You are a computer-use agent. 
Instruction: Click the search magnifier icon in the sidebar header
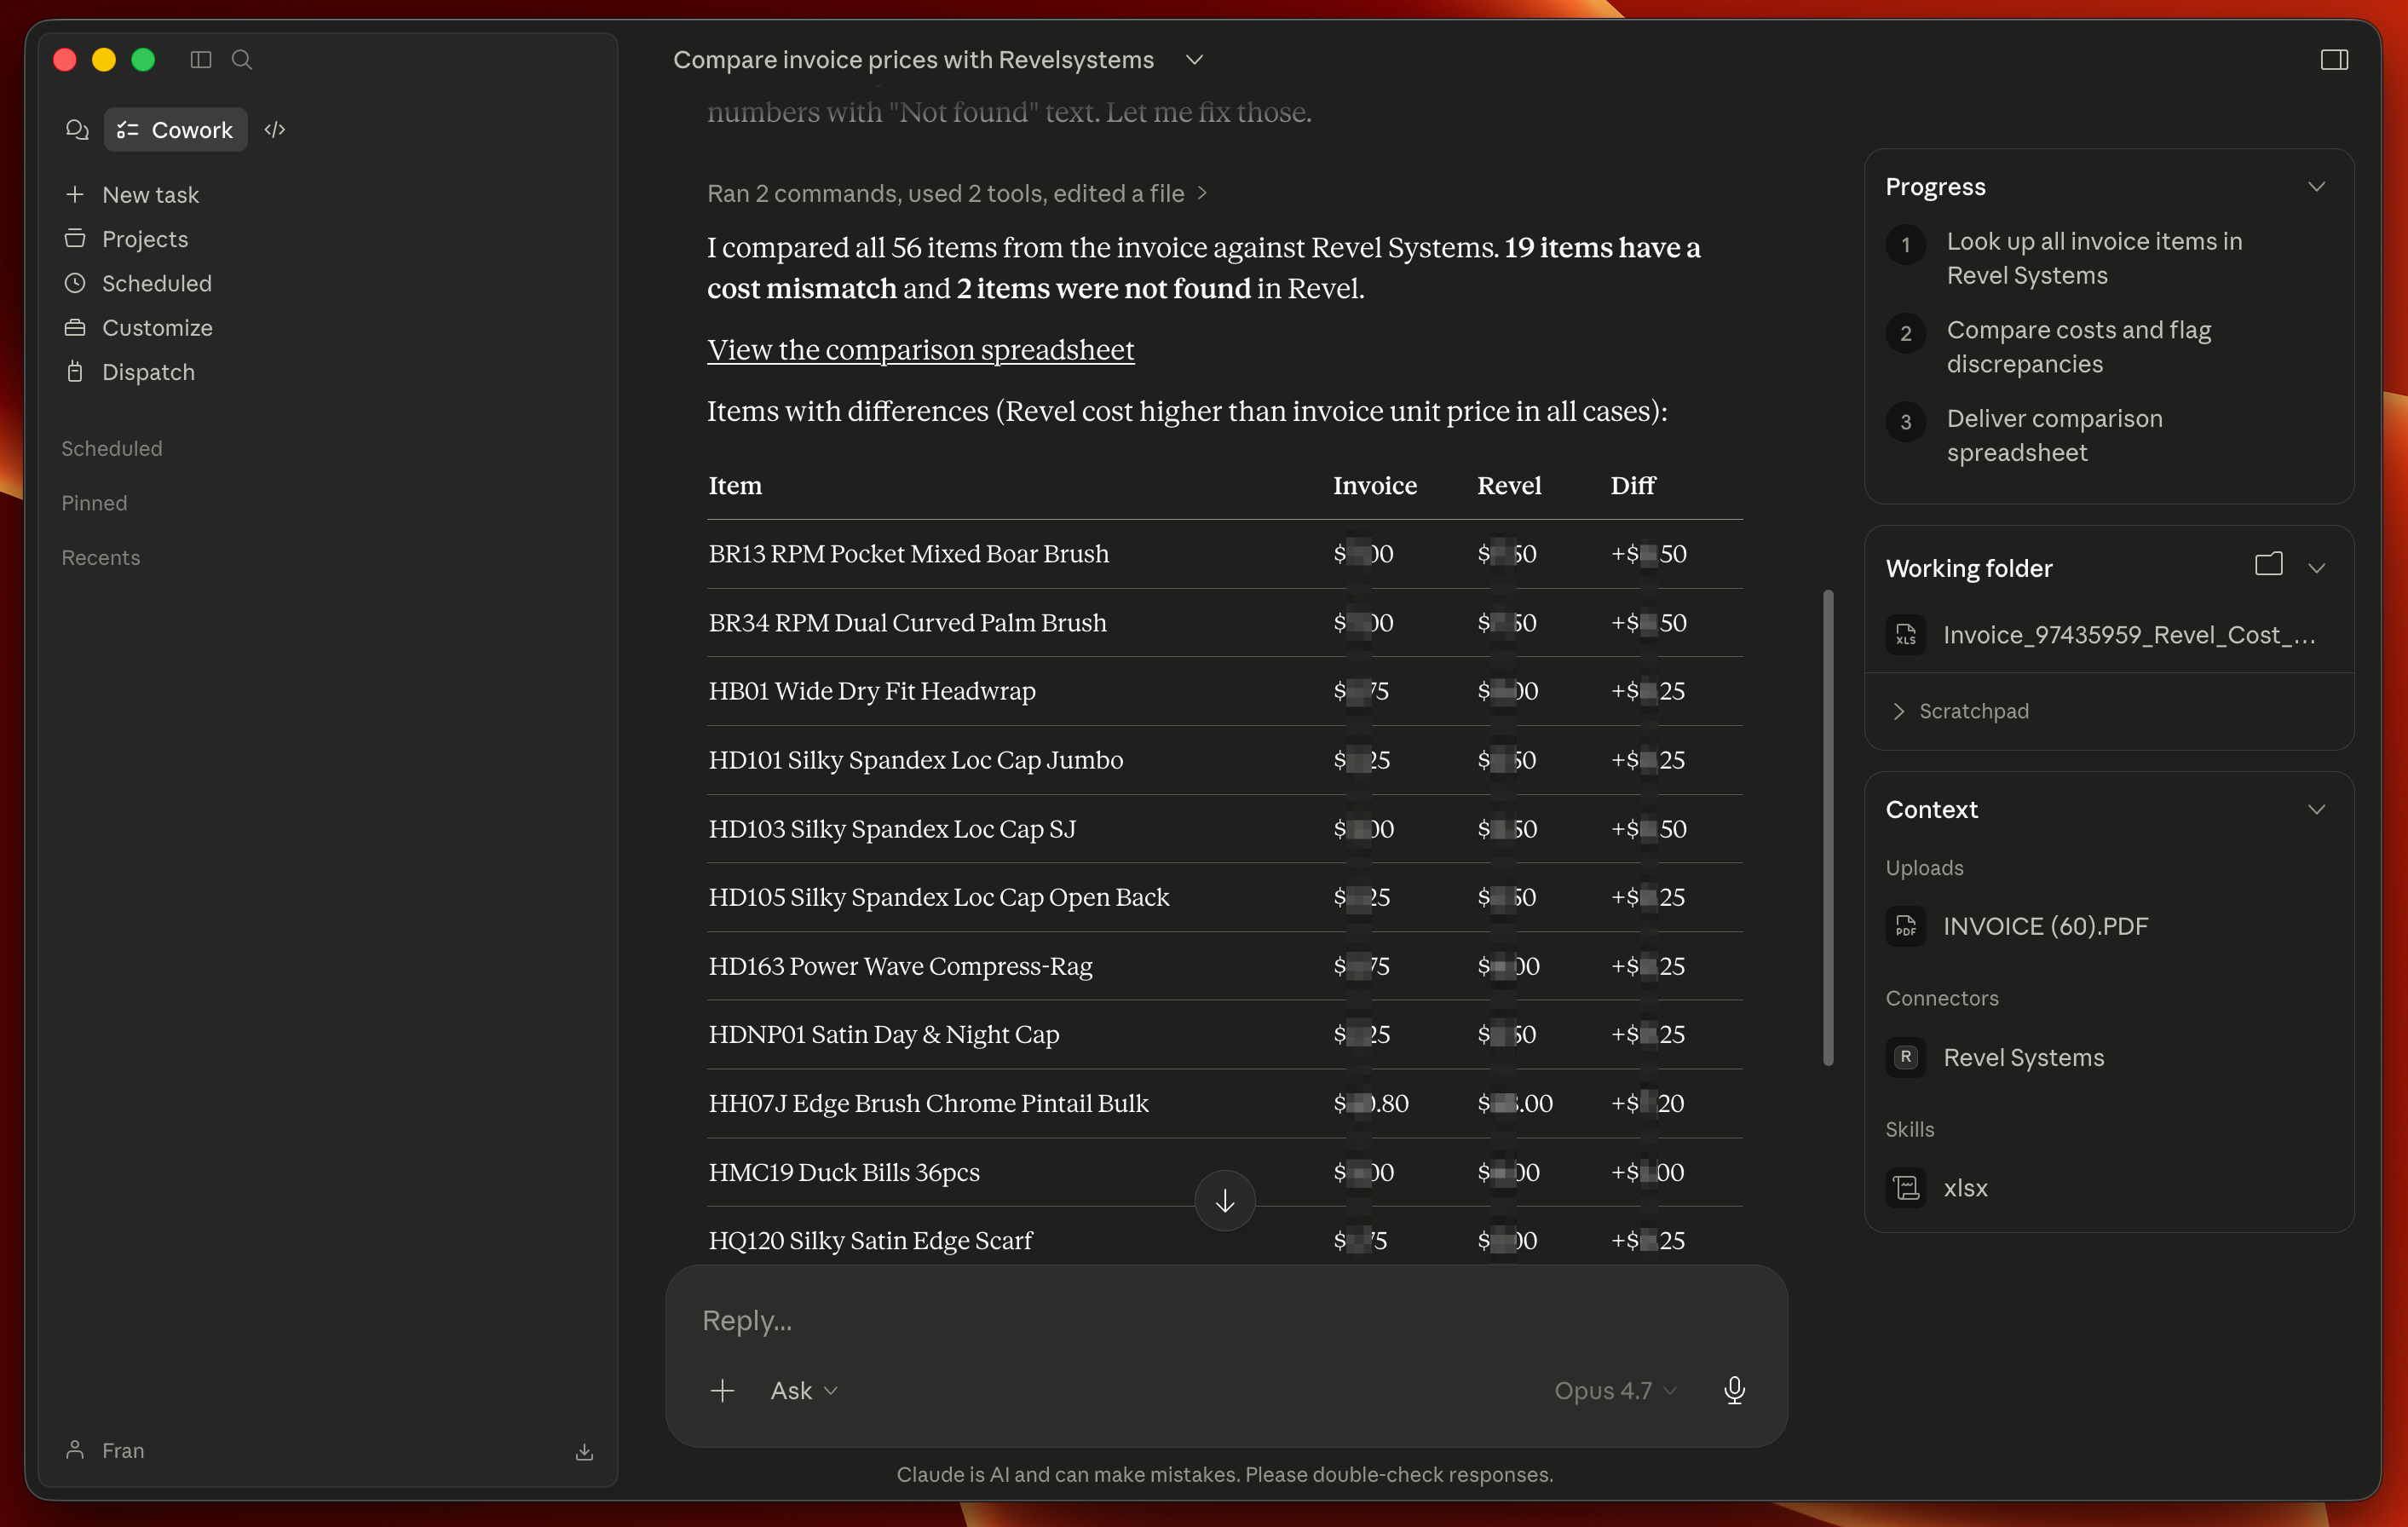pyautogui.click(x=242, y=60)
